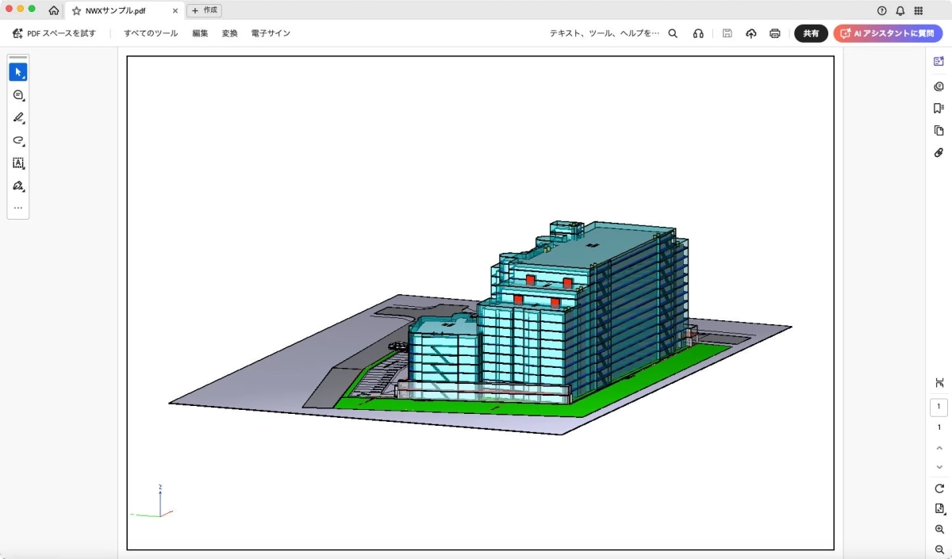Click the current page number box
The width and height of the screenshot is (952, 559).
(939, 407)
